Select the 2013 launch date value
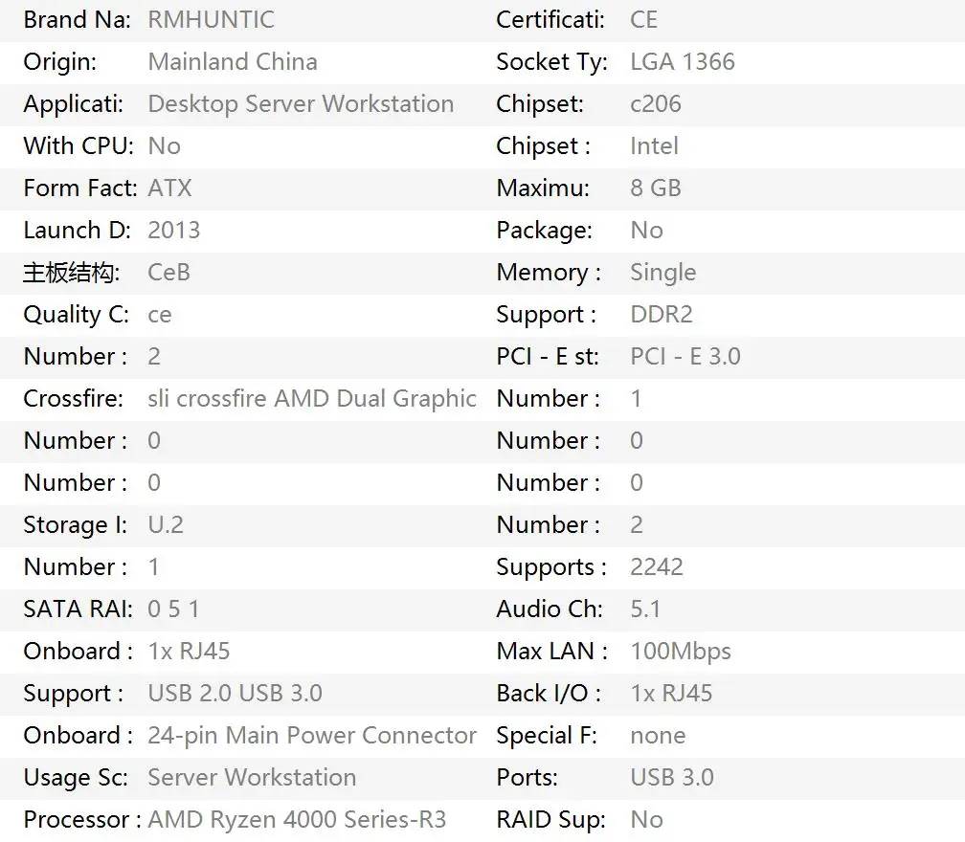Image resolution: width=965 pixels, height=842 pixels. pos(173,231)
